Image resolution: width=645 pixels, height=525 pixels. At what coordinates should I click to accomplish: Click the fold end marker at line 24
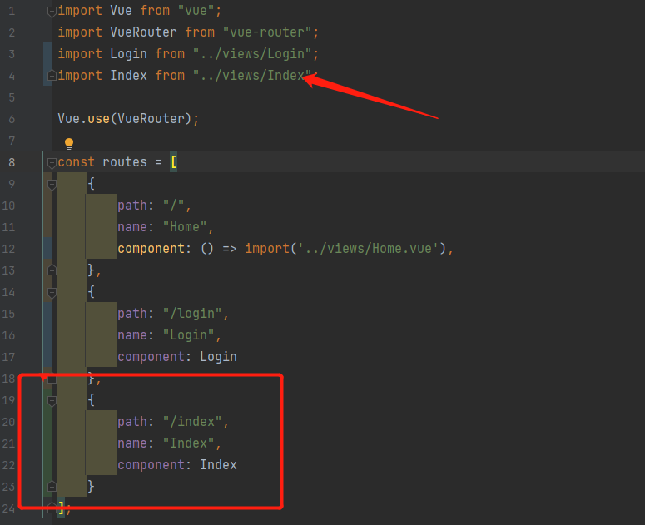(52, 508)
